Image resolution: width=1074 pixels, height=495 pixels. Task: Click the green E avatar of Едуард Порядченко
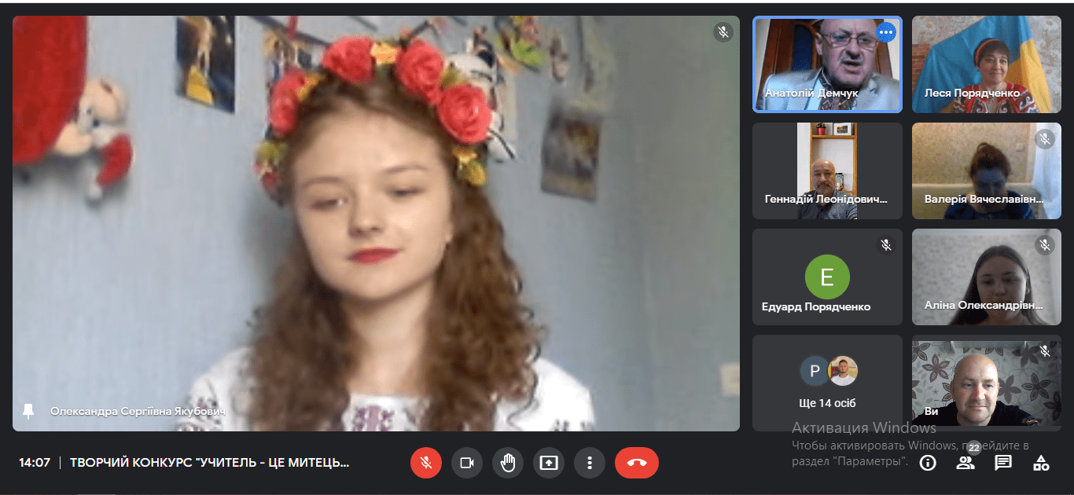(x=827, y=277)
